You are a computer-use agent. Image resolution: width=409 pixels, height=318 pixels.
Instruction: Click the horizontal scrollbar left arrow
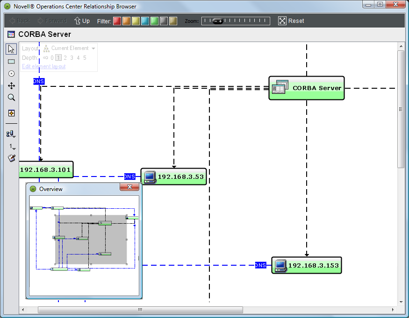[23, 310]
